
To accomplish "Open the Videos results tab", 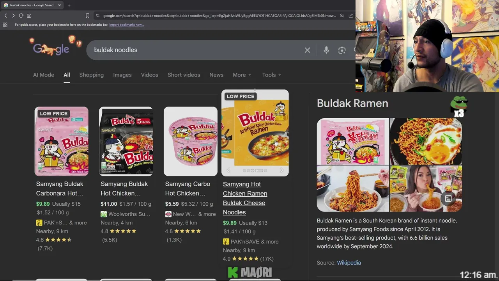I will (x=150, y=75).
